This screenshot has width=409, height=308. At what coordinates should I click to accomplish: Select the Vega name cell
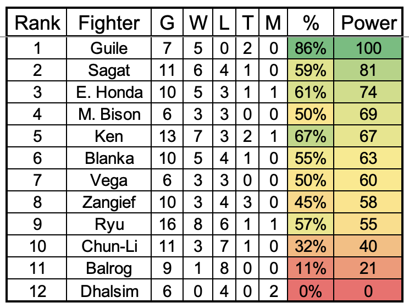click(109, 180)
